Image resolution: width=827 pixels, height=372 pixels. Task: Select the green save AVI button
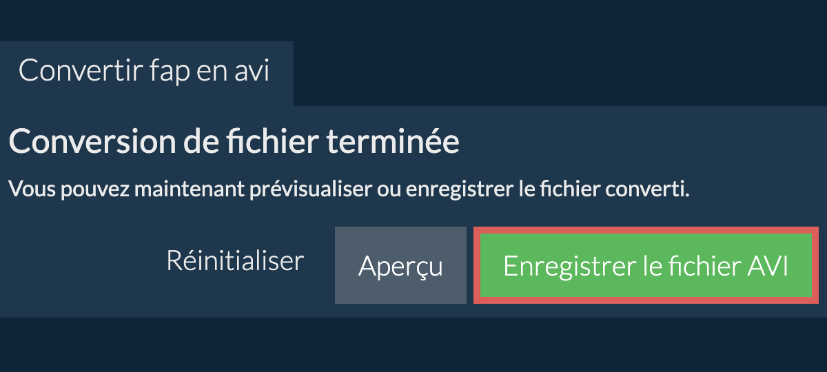(646, 265)
